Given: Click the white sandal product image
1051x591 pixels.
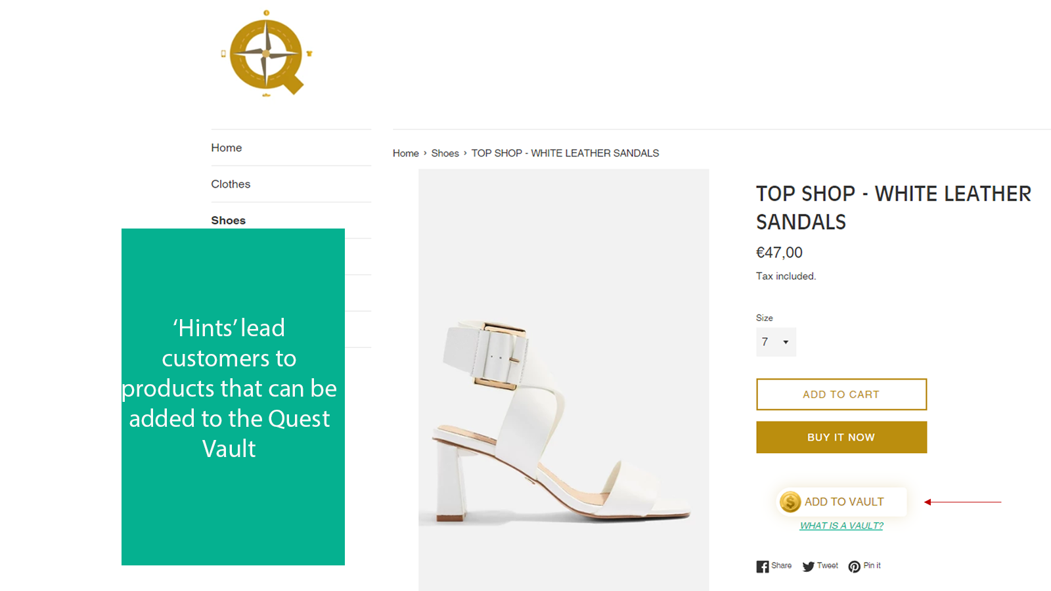Looking at the screenshot, I should point(564,420).
